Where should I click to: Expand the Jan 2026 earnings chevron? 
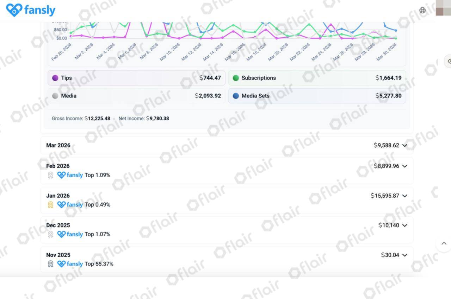coord(404,196)
